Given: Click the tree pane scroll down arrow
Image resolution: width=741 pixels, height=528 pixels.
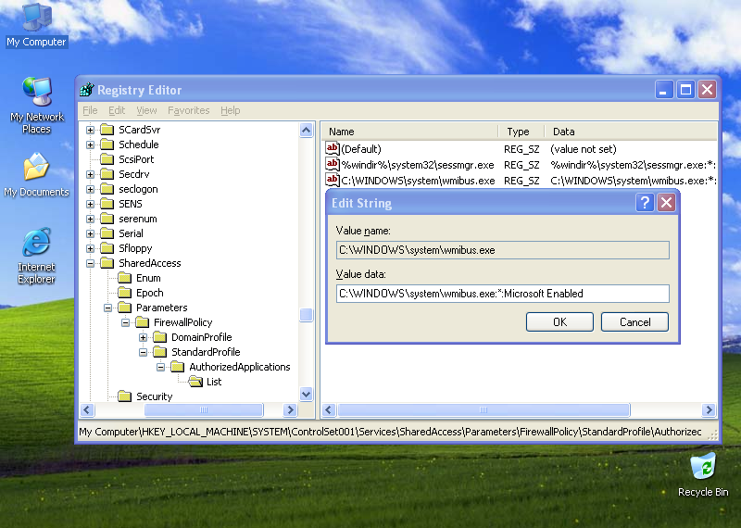Looking at the screenshot, I should pos(307,394).
